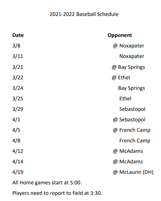Click the @ French Camp entry

[132, 130]
